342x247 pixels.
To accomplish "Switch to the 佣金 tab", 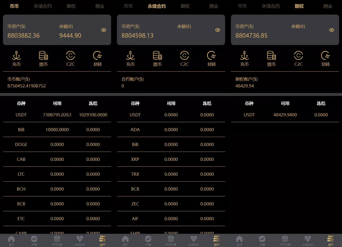I will [100, 6].
